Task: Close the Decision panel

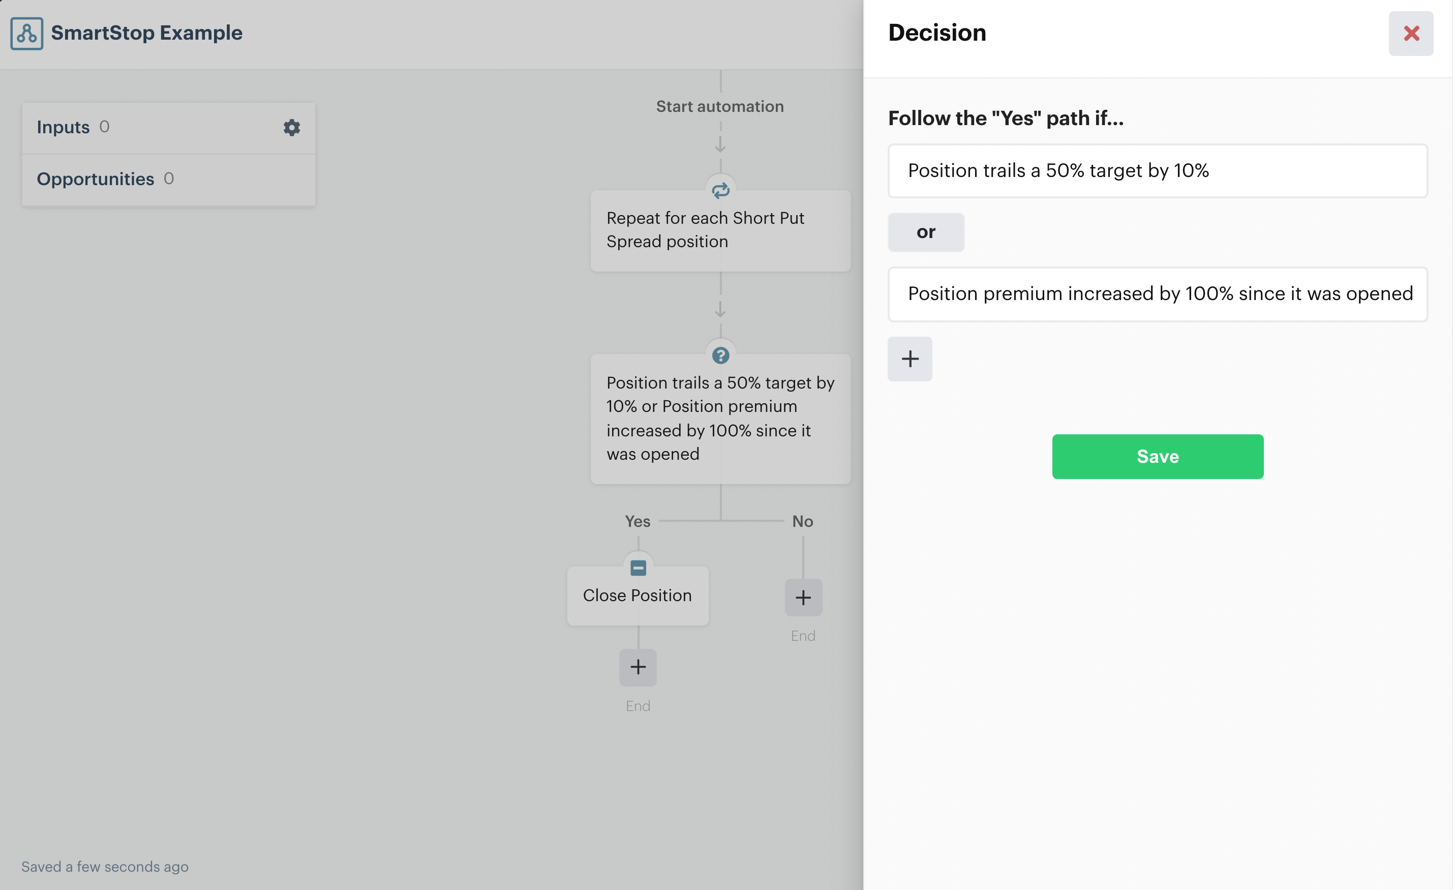Action: [1410, 34]
